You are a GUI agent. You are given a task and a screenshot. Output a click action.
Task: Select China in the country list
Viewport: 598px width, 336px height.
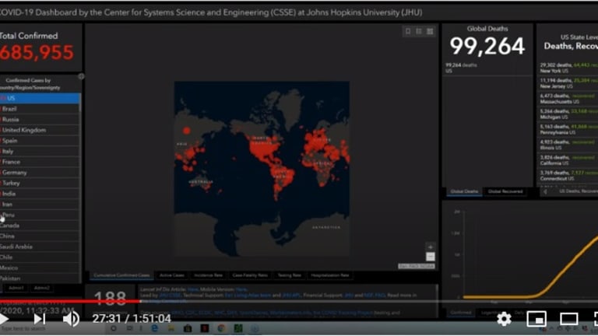pos(40,236)
